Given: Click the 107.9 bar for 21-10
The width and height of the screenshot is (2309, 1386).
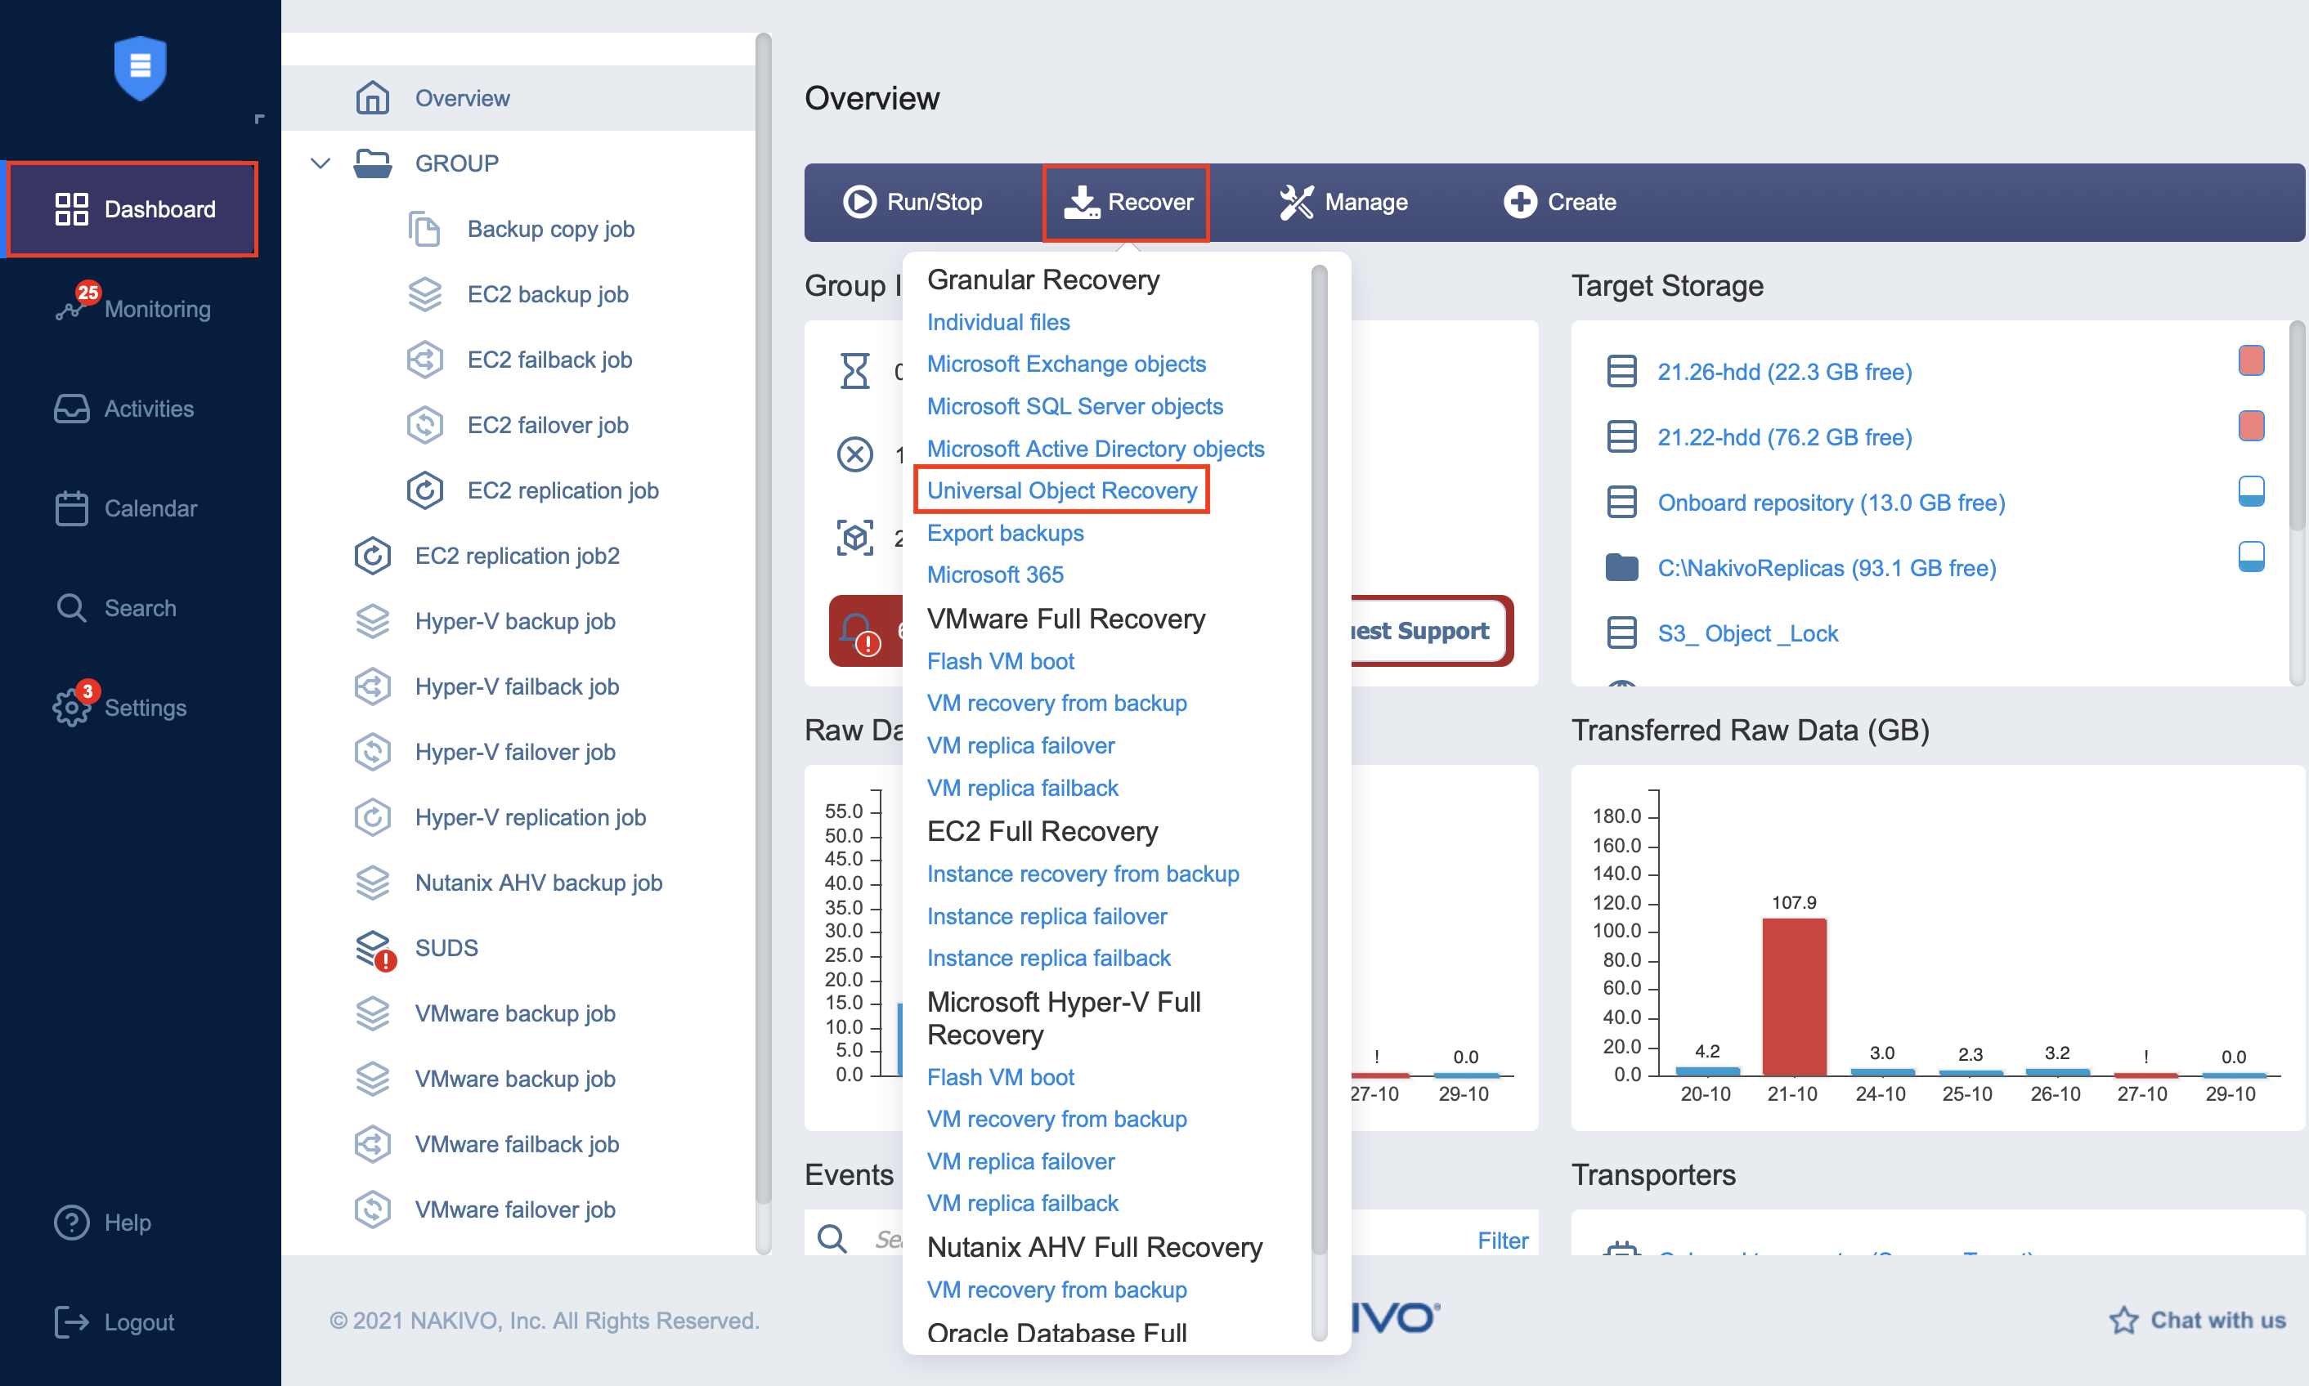Looking at the screenshot, I should [1794, 996].
